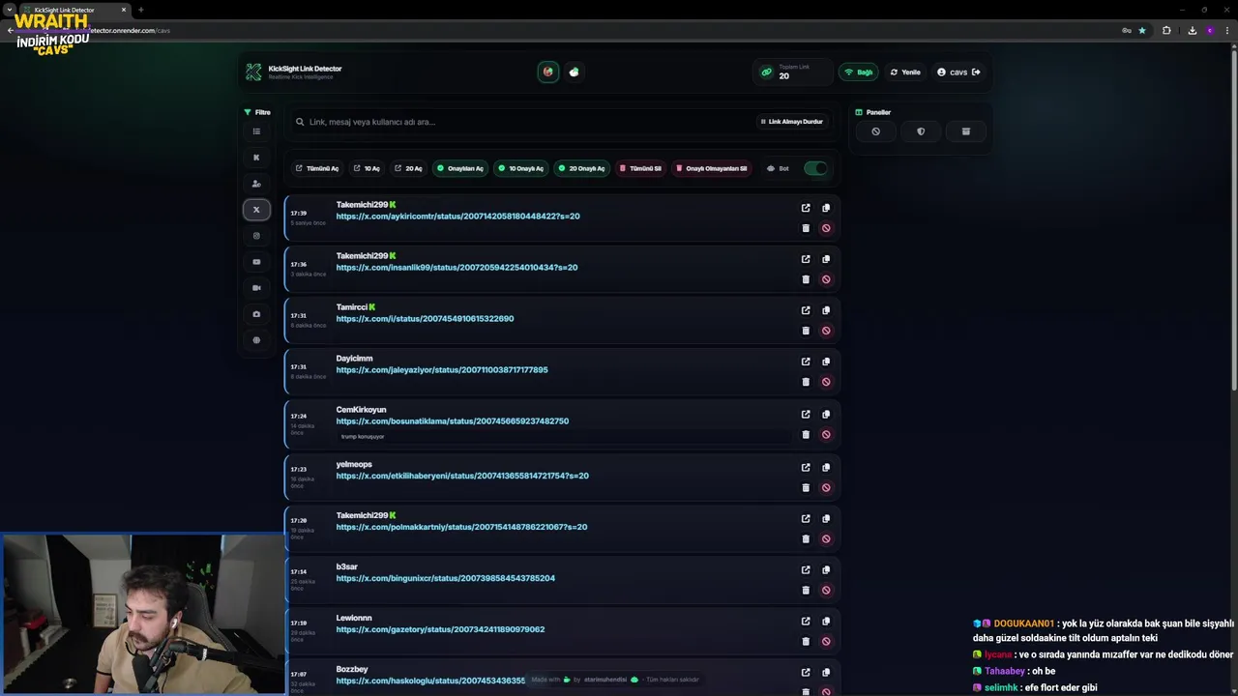Screen dimensions: 1238x696
Task: Click the username CemKirkoyun
Action: pyautogui.click(x=361, y=410)
